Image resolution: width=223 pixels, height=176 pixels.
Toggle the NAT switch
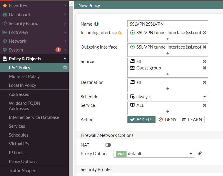tap(108, 145)
